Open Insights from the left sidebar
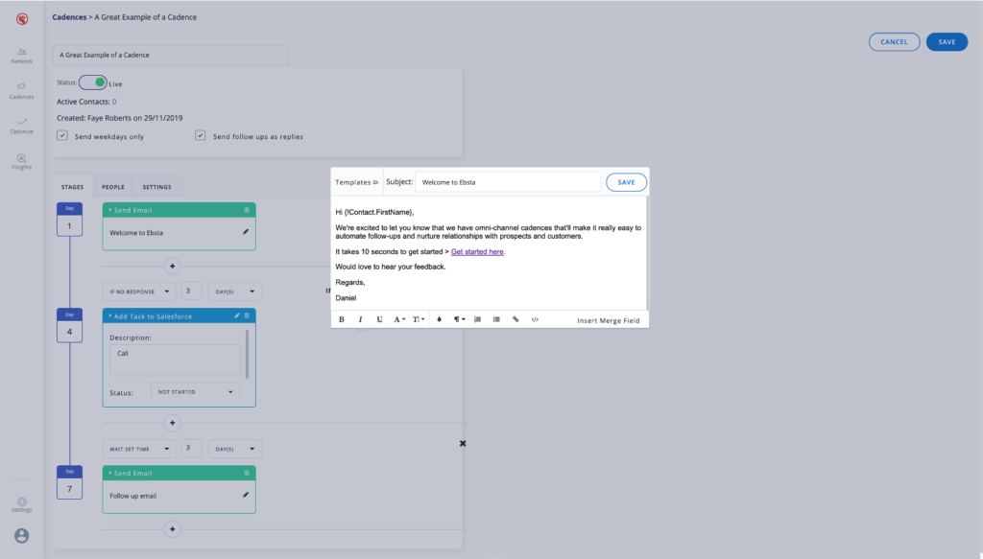This screenshot has width=983, height=559. 21,161
